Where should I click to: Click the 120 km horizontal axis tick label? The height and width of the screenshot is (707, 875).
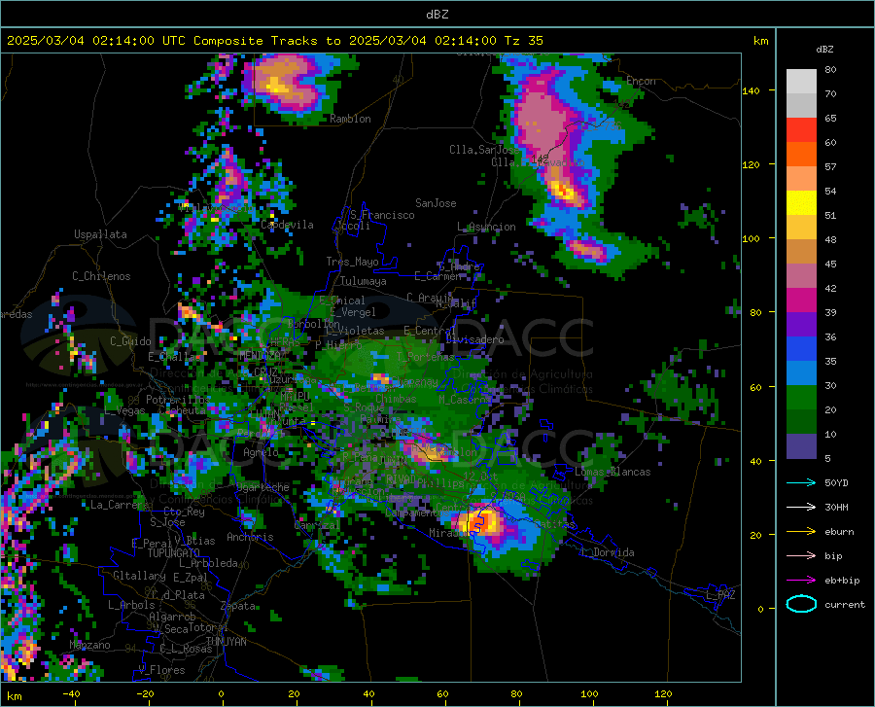(x=663, y=694)
